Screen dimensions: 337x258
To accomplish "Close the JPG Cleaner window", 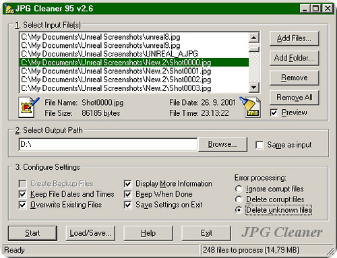I will [328, 9].
